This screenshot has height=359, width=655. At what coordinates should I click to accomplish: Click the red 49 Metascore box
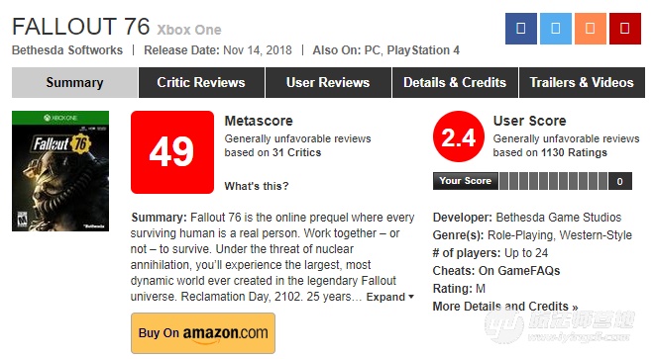[172, 152]
